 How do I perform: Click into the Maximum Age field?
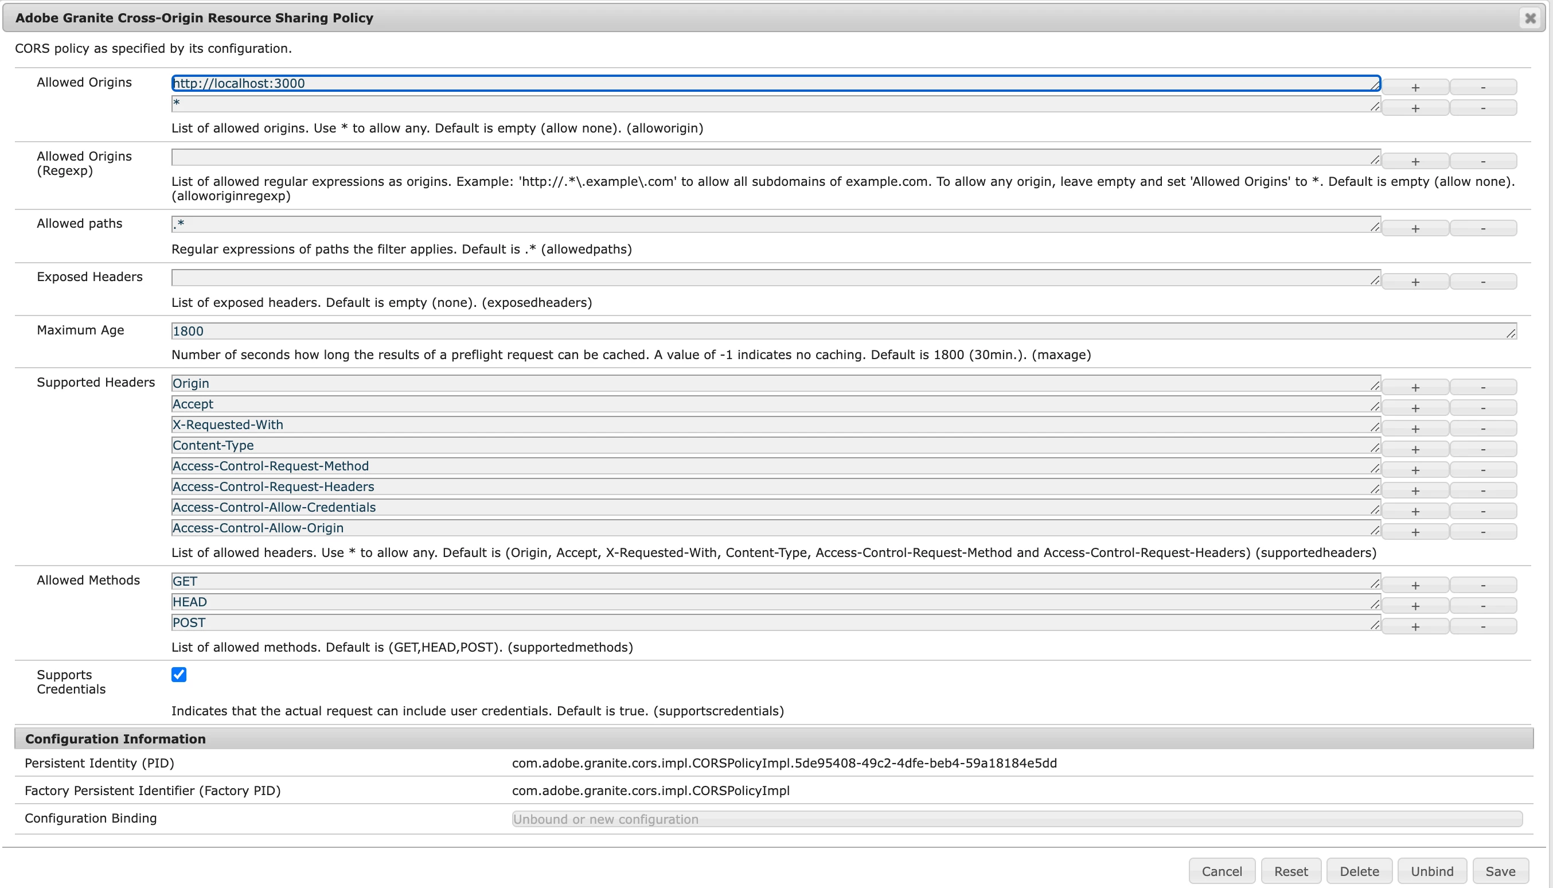pyautogui.click(x=841, y=331)
